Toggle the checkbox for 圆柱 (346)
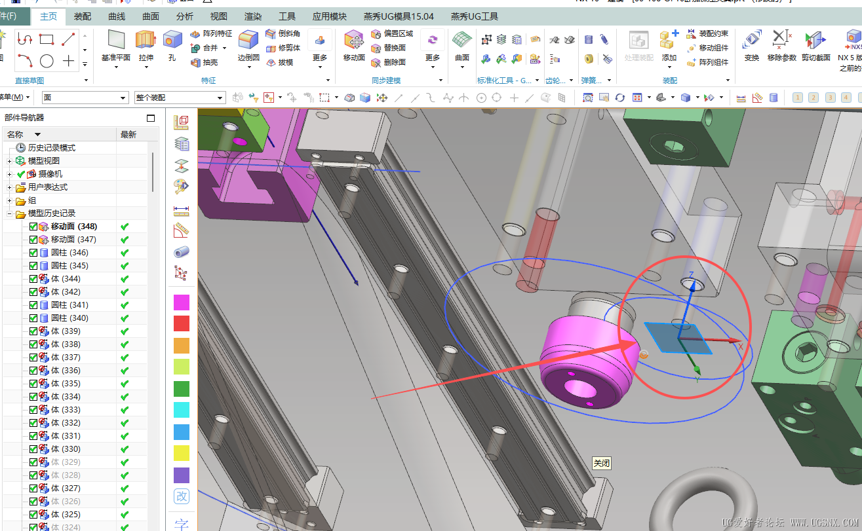The height and width of the screenshot is (531, 862). tap(33, 253)
